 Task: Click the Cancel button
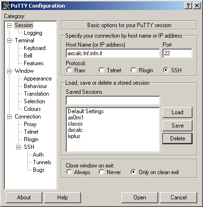pyautogui.click(x=179, y=197)
